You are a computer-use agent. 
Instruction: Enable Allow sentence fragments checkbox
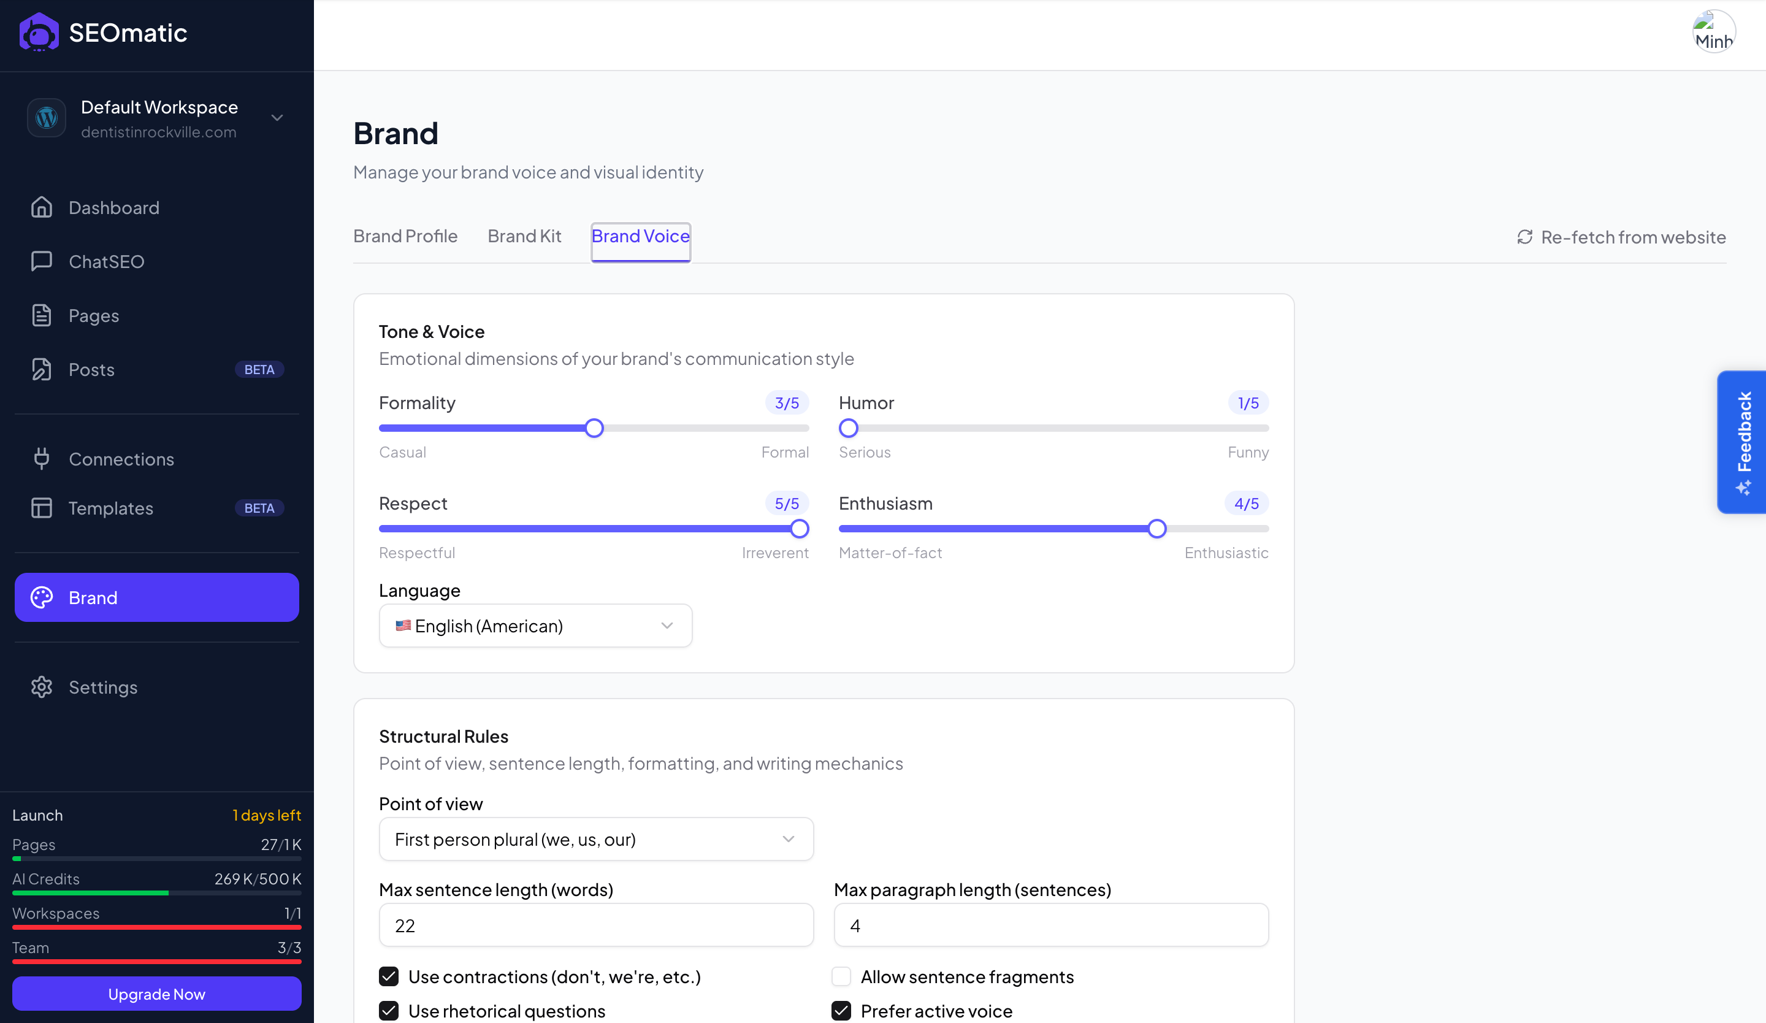tap(841, 977)
